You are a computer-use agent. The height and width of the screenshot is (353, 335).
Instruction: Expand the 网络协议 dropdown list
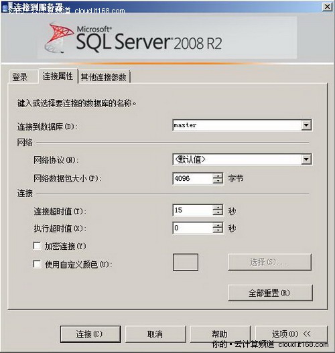(x=306, y=159)
